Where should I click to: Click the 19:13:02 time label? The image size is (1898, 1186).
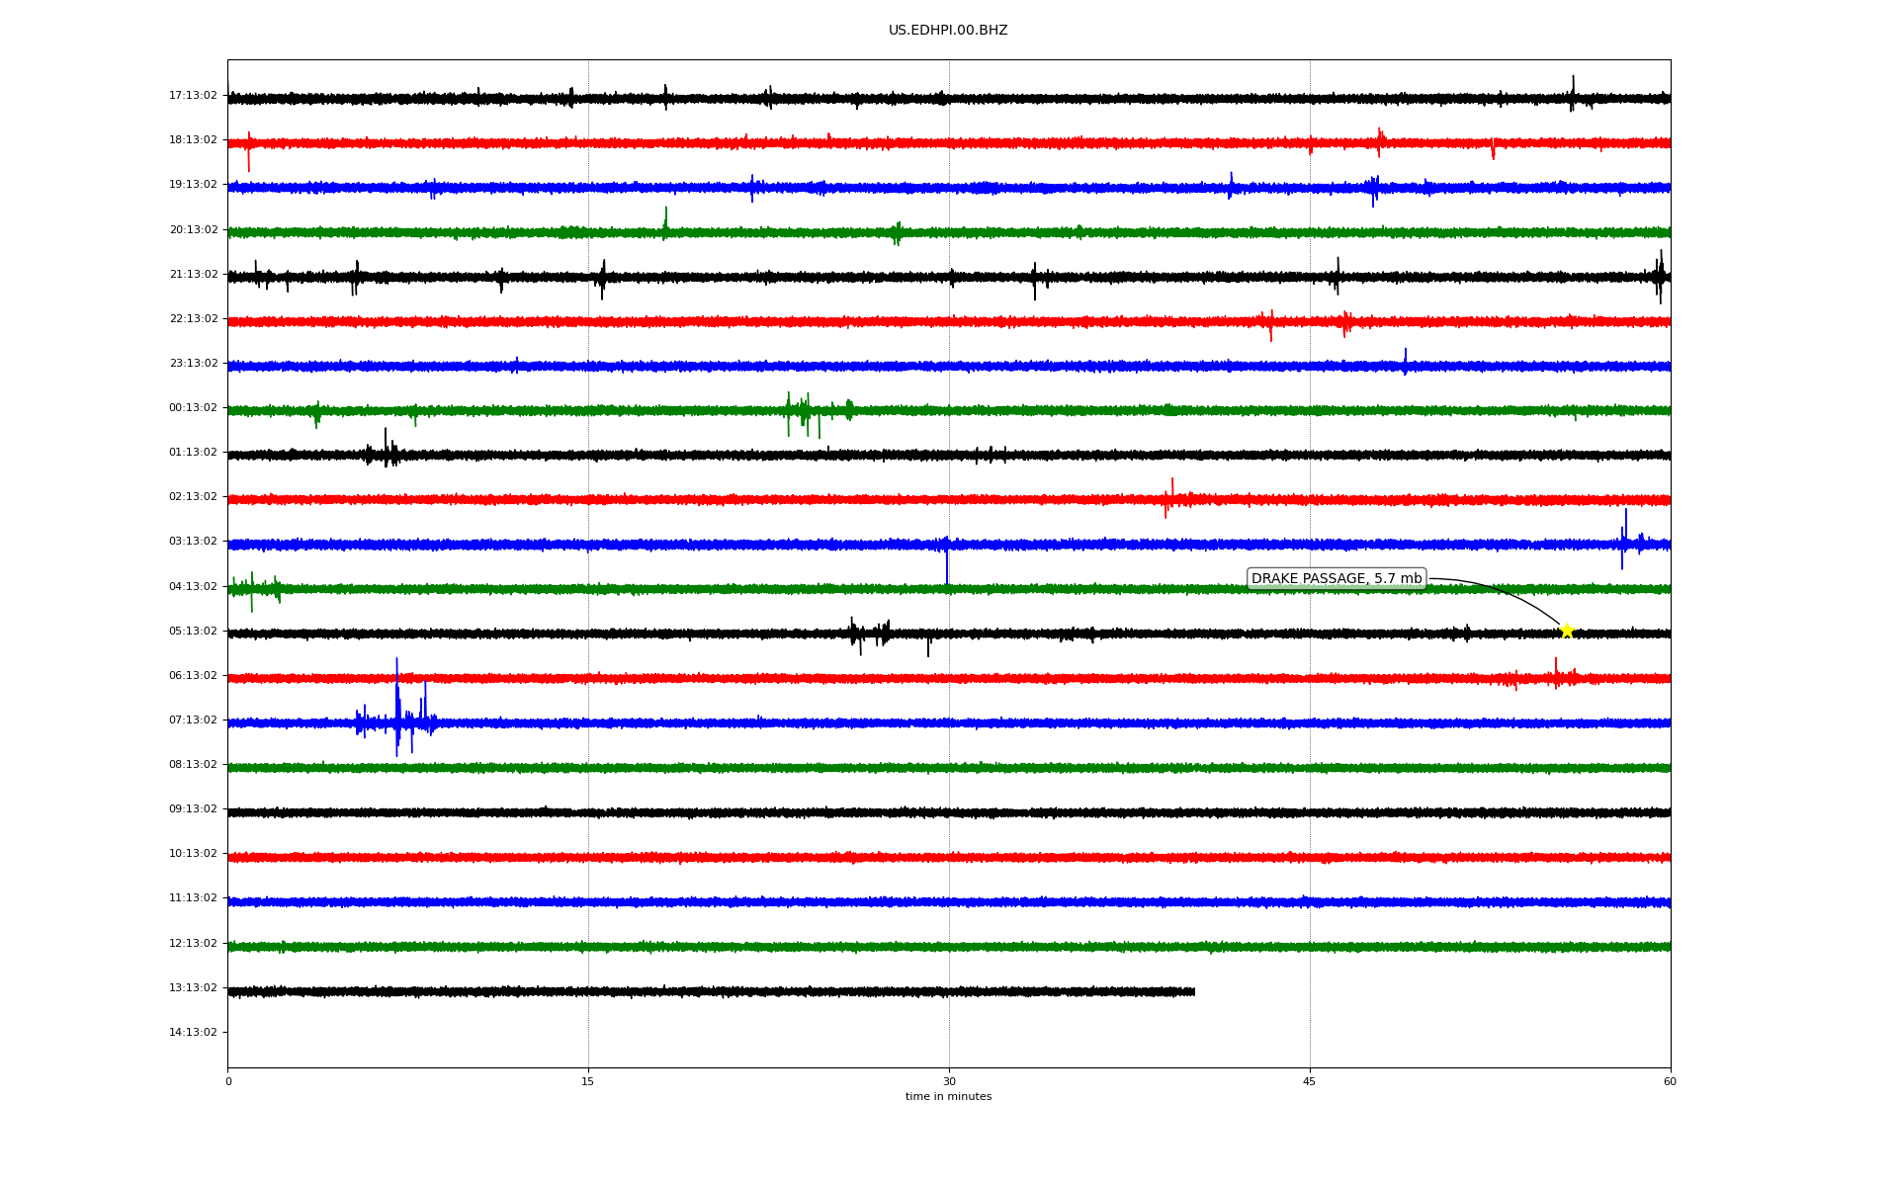coord(193,185)
